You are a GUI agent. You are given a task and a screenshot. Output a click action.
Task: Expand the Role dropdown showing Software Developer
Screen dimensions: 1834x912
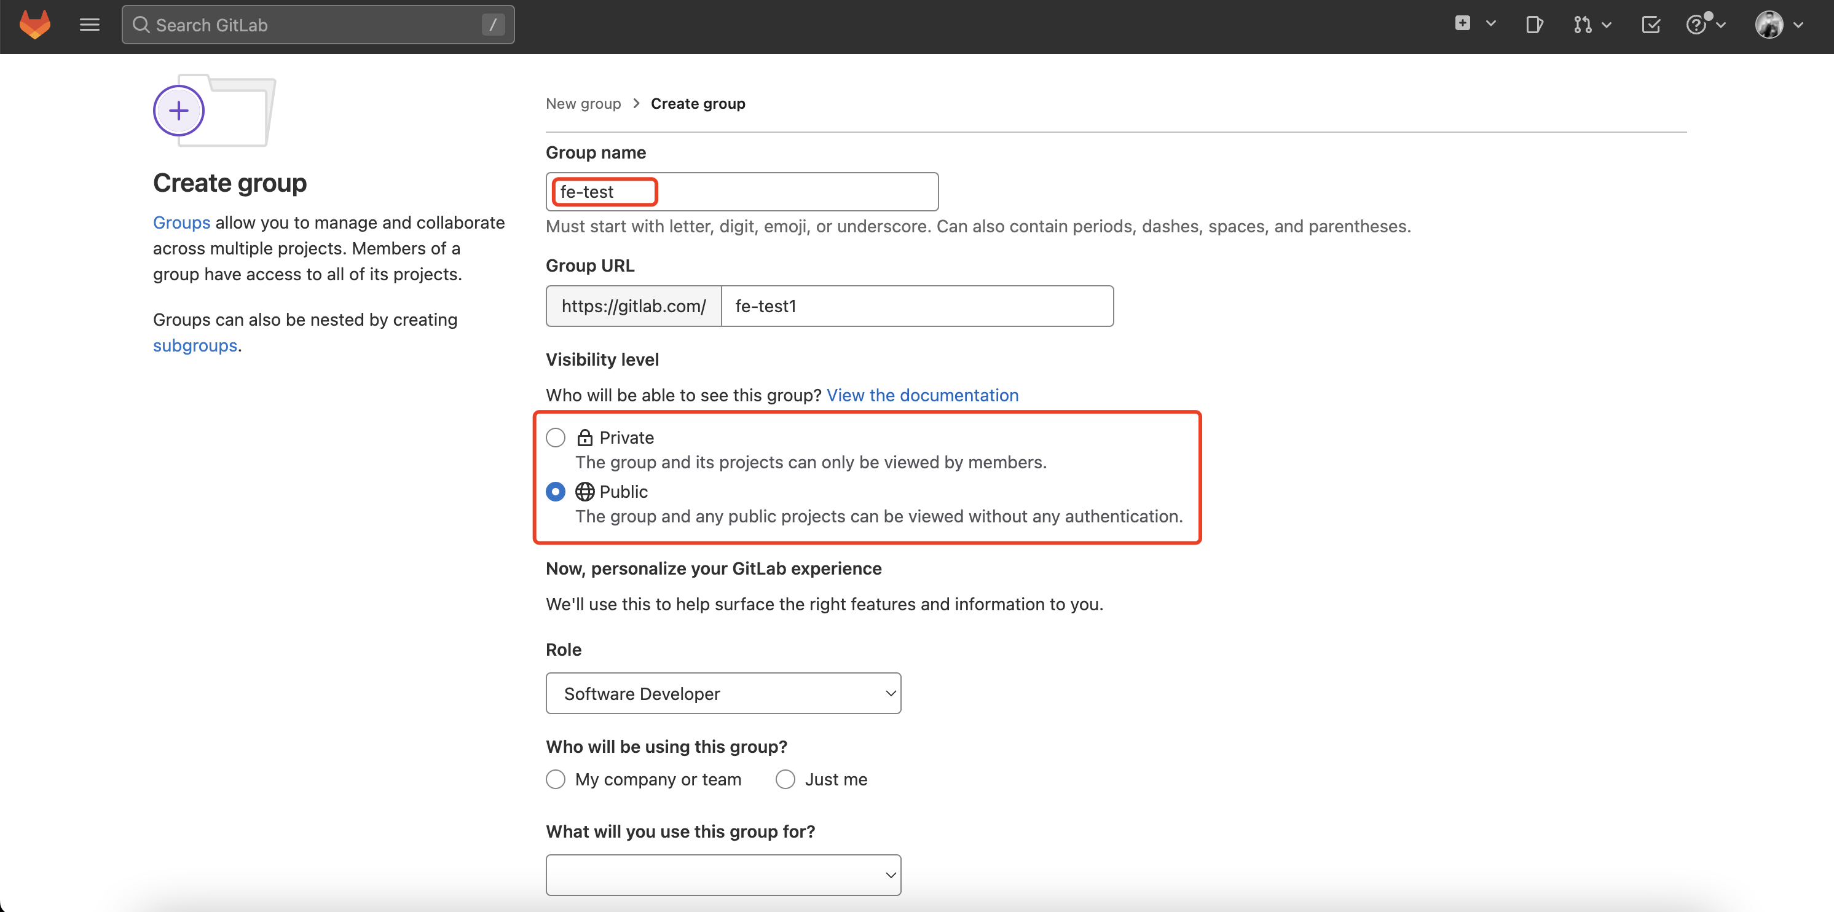[723, 693]
